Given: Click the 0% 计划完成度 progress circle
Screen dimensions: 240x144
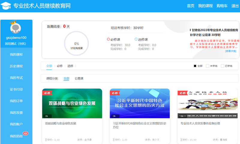Looking at the screenshot, I should coord(76,43).
